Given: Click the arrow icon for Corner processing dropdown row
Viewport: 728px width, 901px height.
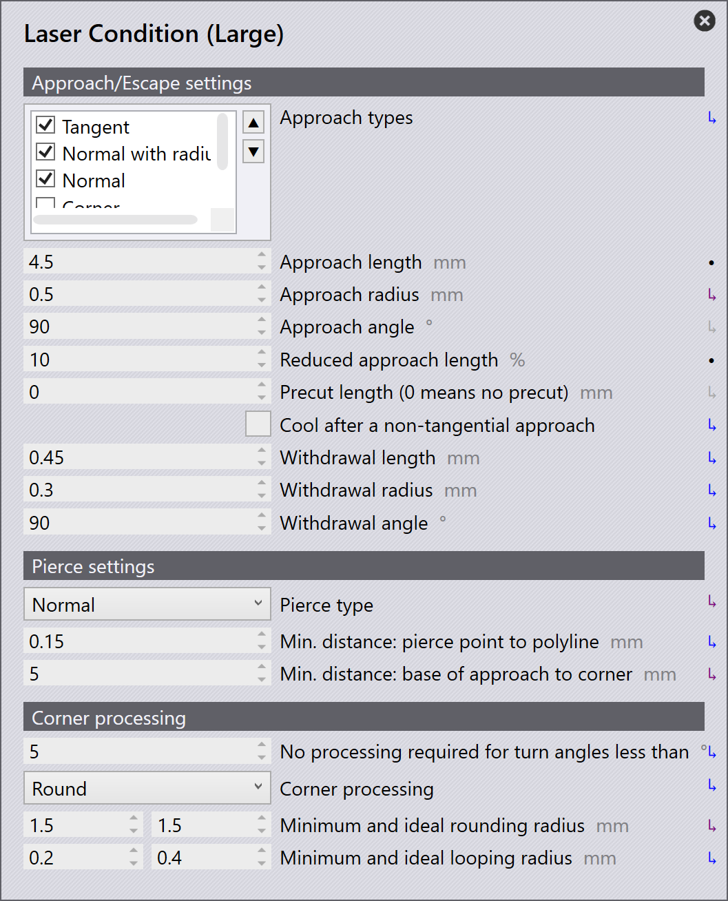Looking at the screenshot, I should (712, 785).
